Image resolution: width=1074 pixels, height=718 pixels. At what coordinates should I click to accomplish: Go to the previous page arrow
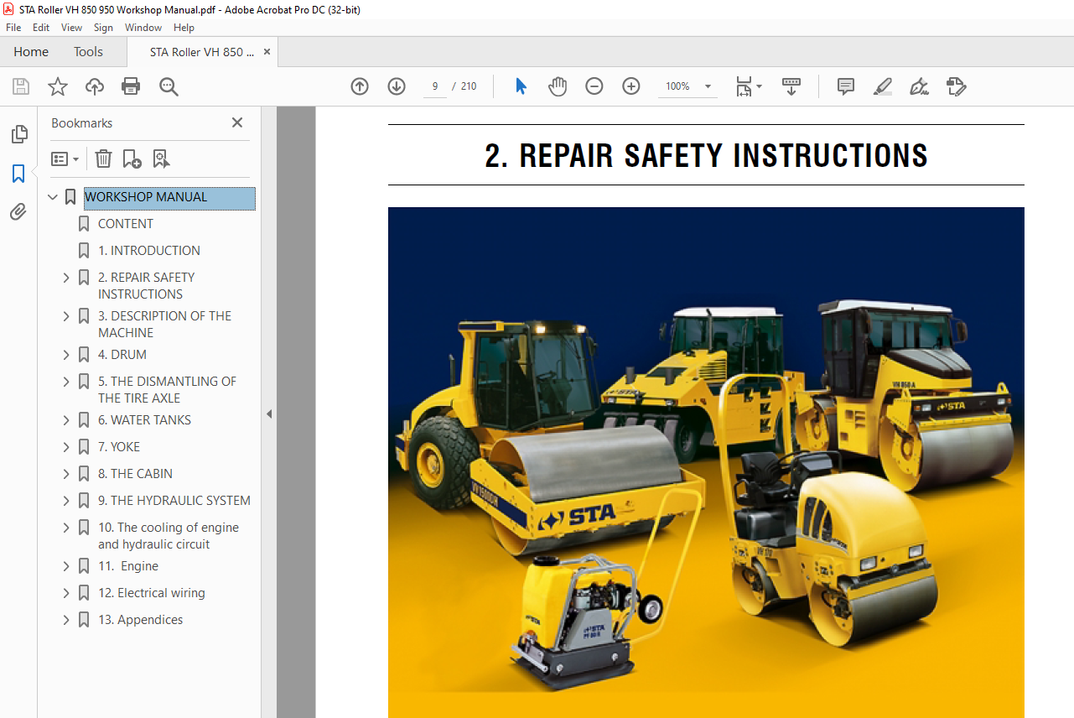click(360, 86)
